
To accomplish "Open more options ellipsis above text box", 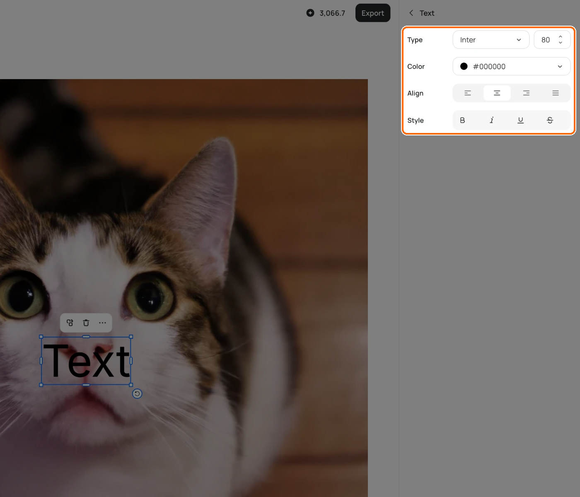I will (x=102, y=323).
